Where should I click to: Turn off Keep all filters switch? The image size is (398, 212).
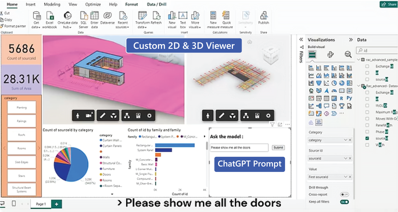pyautogui.click(x=344, y=202)
